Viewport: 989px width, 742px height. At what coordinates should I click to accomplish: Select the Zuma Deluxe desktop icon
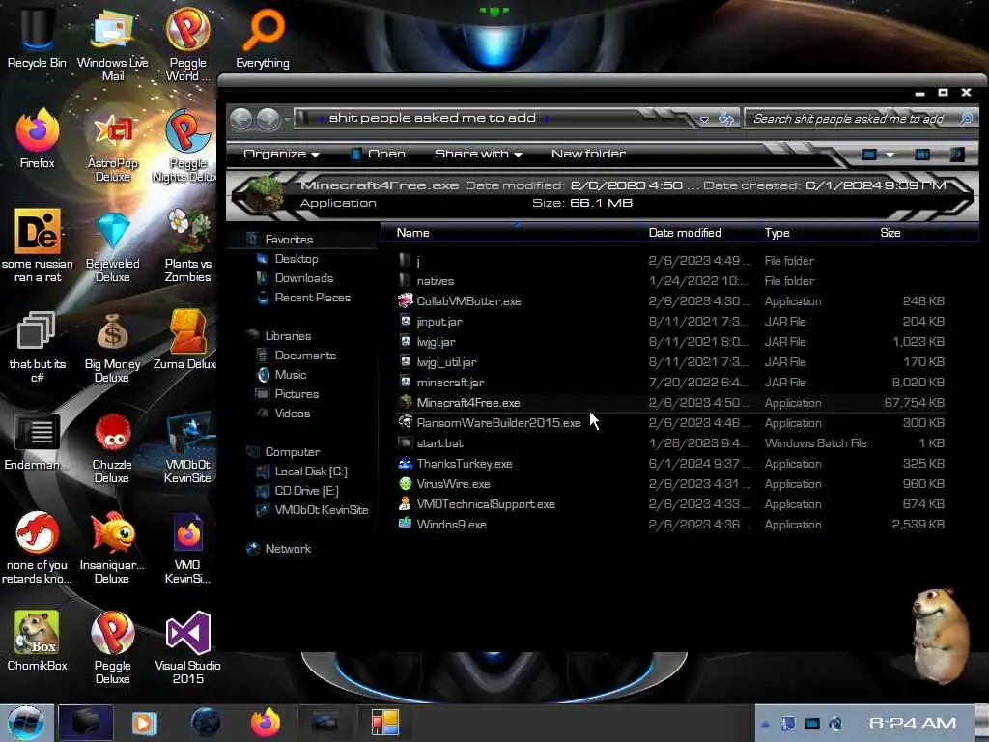click(x=185, y=339)
